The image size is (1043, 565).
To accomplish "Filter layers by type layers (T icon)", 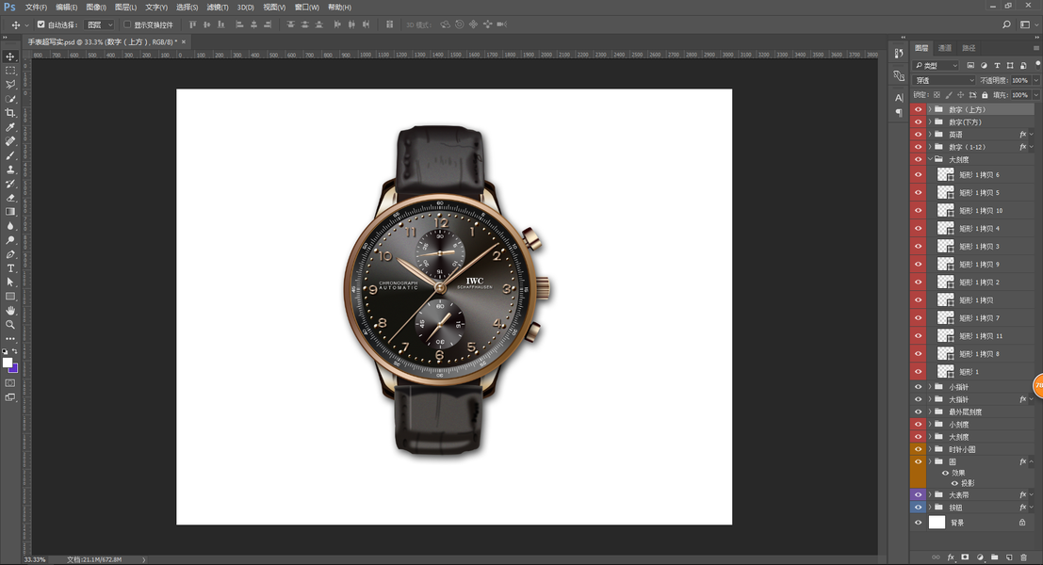I will tap(997, 65).
